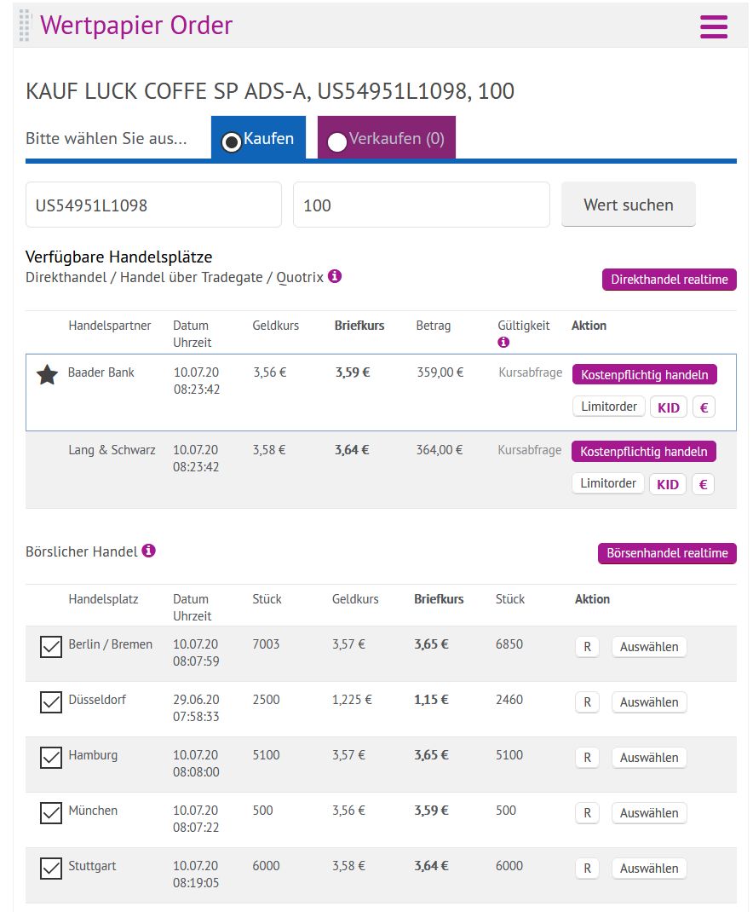Click info icon under Gültigkeit column
Image resolution: width=753 pixels, height=912 pixels.
[x=503, y=342]
